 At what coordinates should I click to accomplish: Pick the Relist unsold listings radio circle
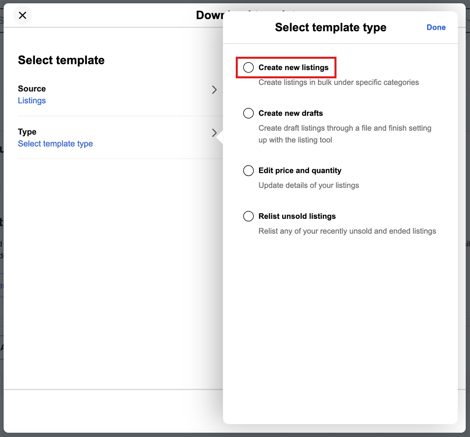(x=248, y=216)
